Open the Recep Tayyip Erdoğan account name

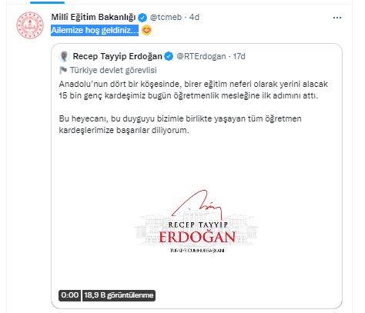(x=117, y=56)
